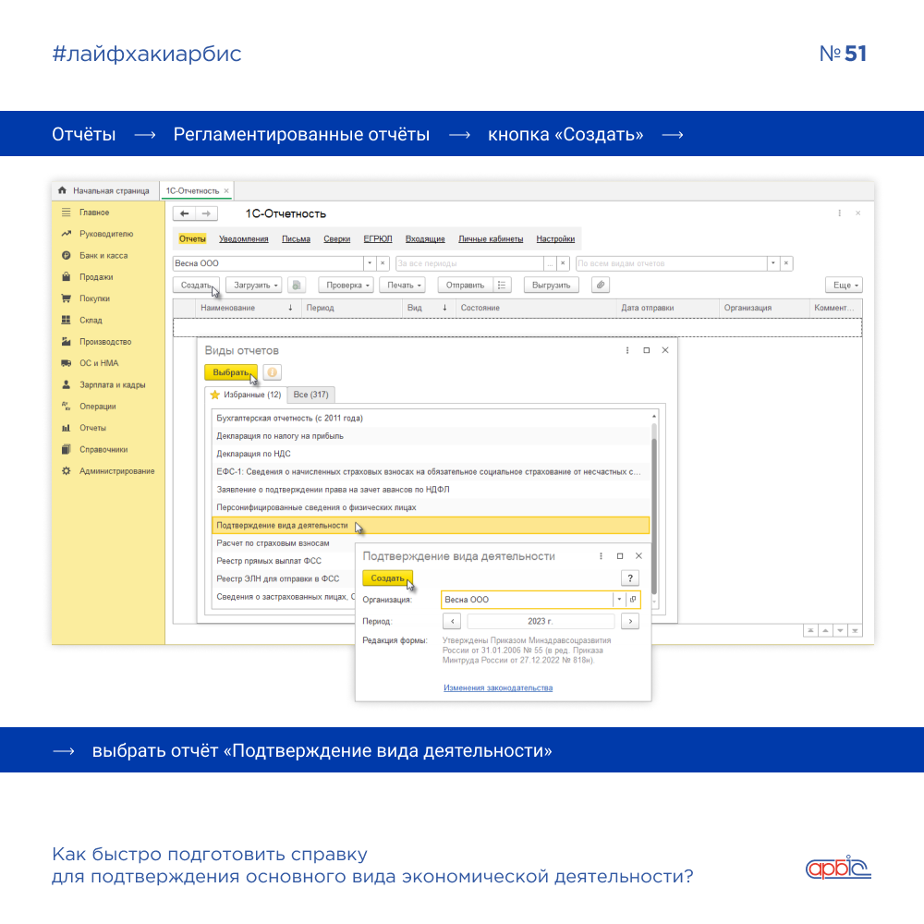
Task: Click the list icon next to Отправить
Action: (x=502, y=286)
